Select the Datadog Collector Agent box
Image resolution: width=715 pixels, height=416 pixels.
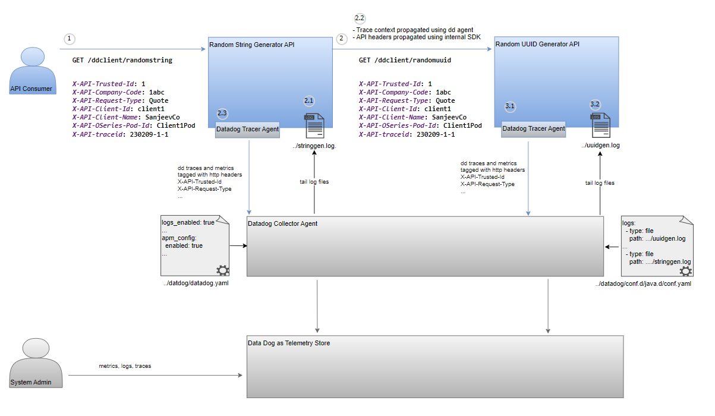(x=425, y=246)
